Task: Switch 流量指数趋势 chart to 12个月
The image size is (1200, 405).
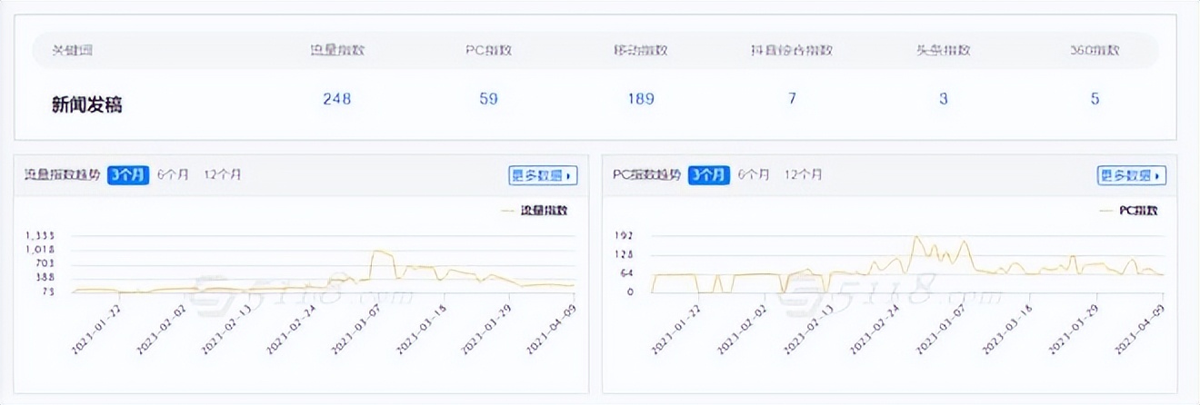Action: tap(222, 175)
